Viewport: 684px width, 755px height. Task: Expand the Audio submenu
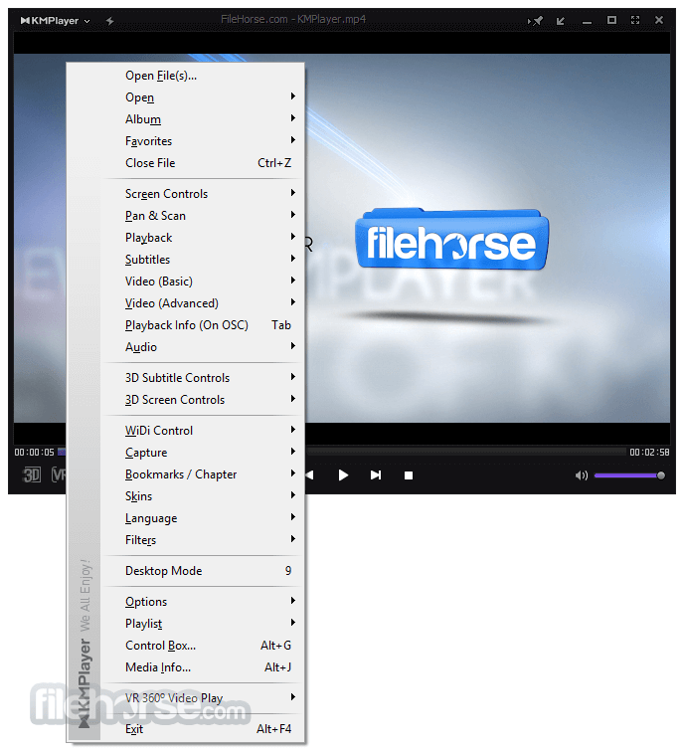point(203,347)
